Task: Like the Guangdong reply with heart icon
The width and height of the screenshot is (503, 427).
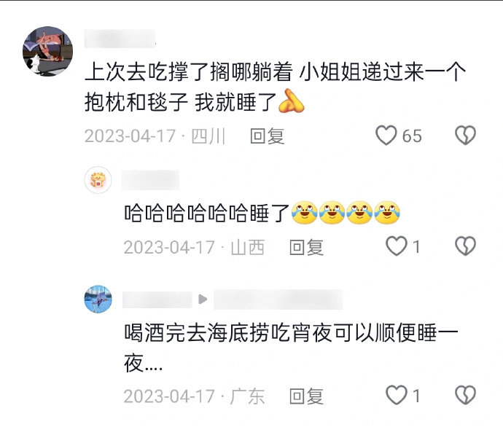Action: (396, 395)
